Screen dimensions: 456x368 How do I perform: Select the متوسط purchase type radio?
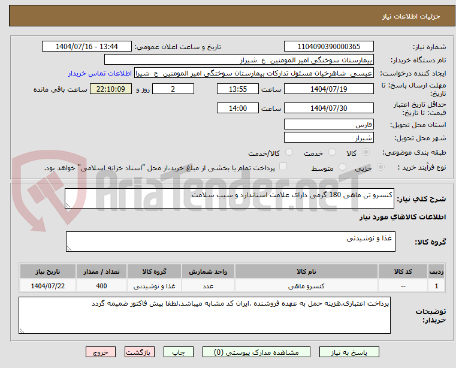[x=342, y=167]
